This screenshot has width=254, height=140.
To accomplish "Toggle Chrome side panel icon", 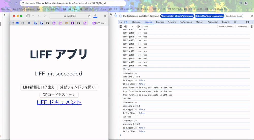I will 240,3.
